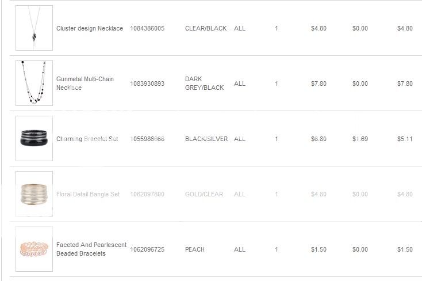Click the Floral Detail Bangle Set name
Viewport: 422px width, 281px height.
pos(88,194)
